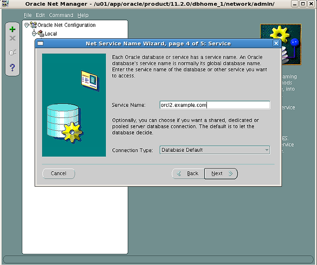Open the Edit menu
The image size is (317, 265).
[x=40, y=15]
